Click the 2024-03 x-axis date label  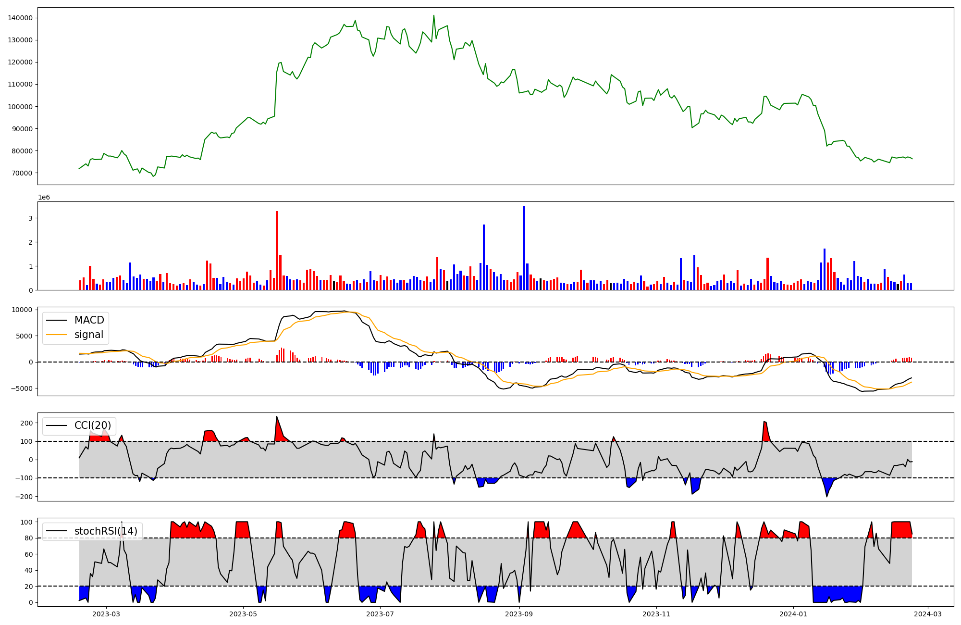928,614
